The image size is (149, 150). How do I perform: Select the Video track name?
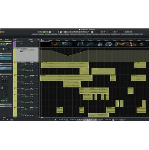pyautogui.click(x=22, y=42)
